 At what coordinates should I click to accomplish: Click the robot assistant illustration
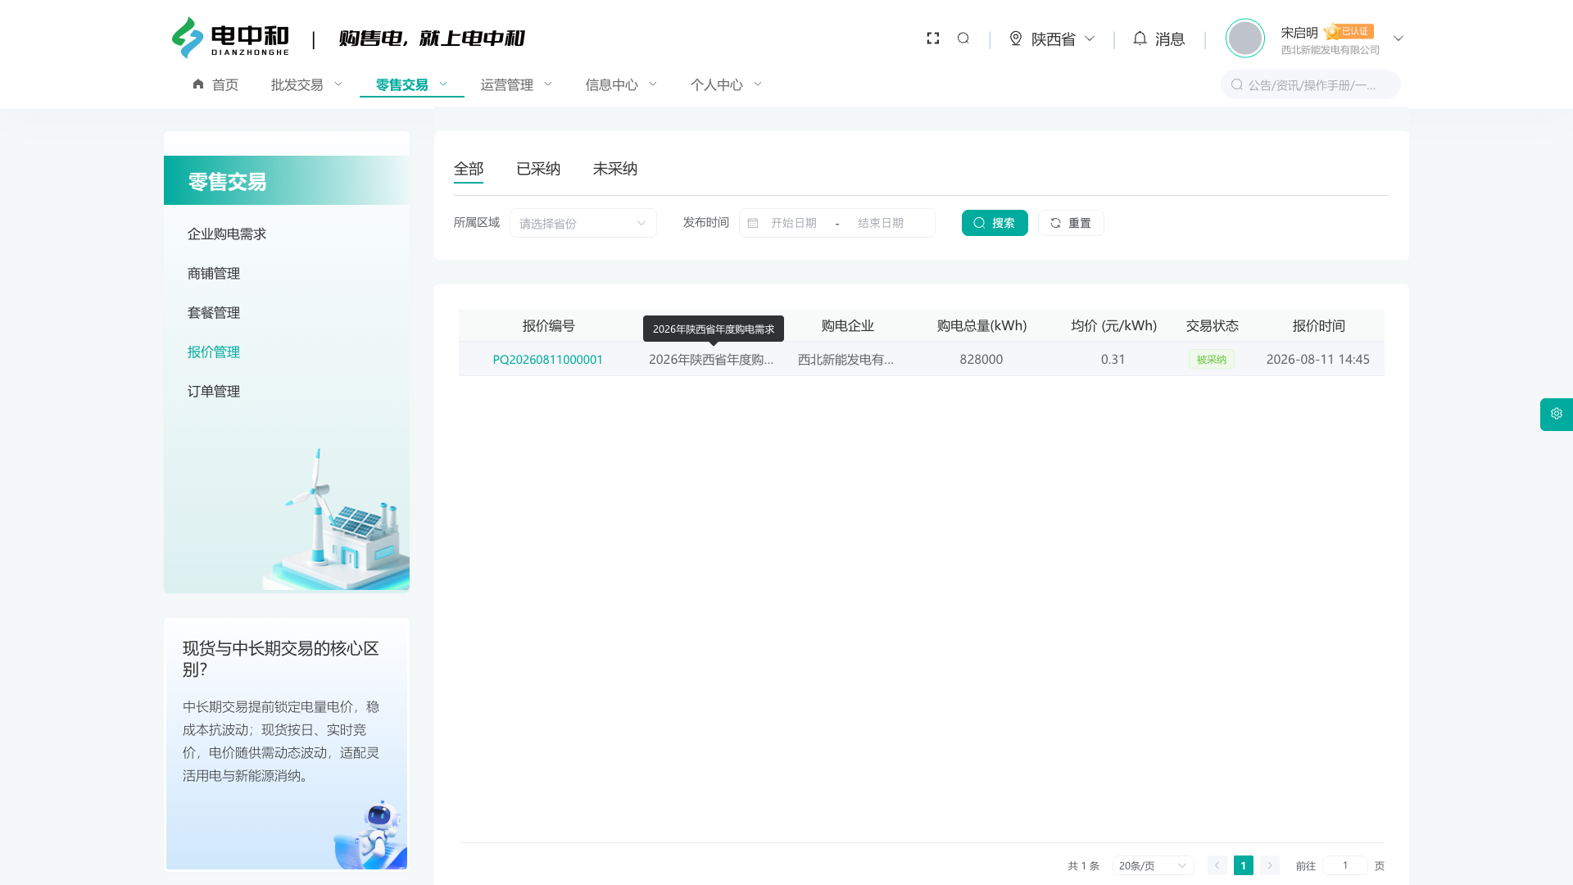370,834
